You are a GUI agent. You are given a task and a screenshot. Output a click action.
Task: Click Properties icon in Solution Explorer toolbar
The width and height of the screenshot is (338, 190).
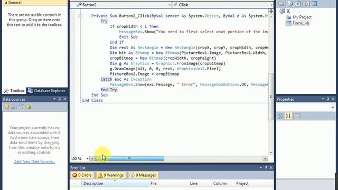pos(281,4)
